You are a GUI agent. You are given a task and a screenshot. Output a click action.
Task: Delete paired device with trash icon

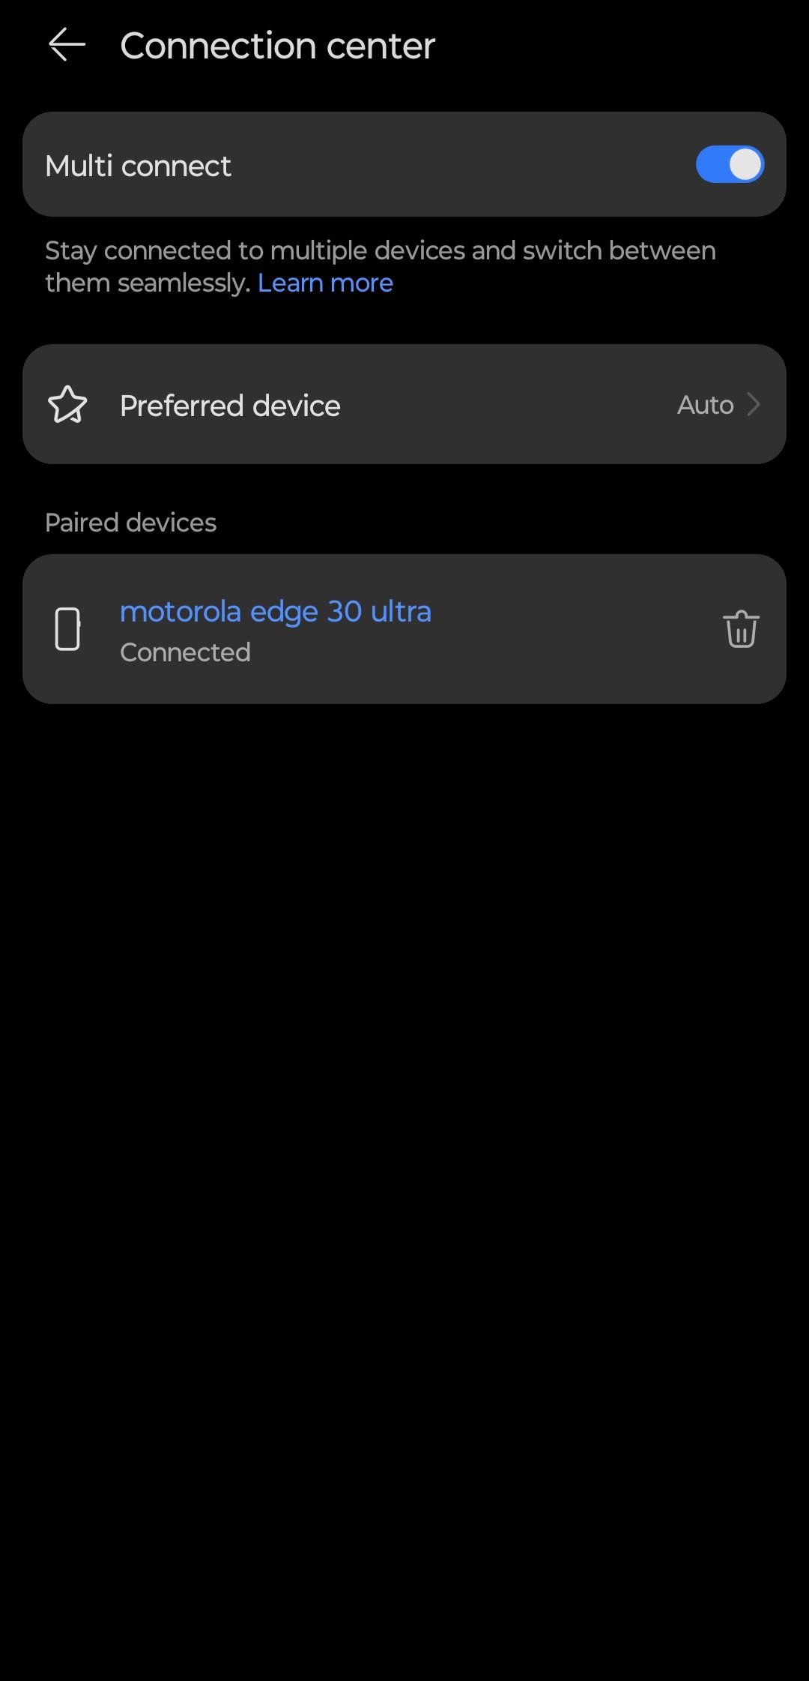(x=741, y=628)
